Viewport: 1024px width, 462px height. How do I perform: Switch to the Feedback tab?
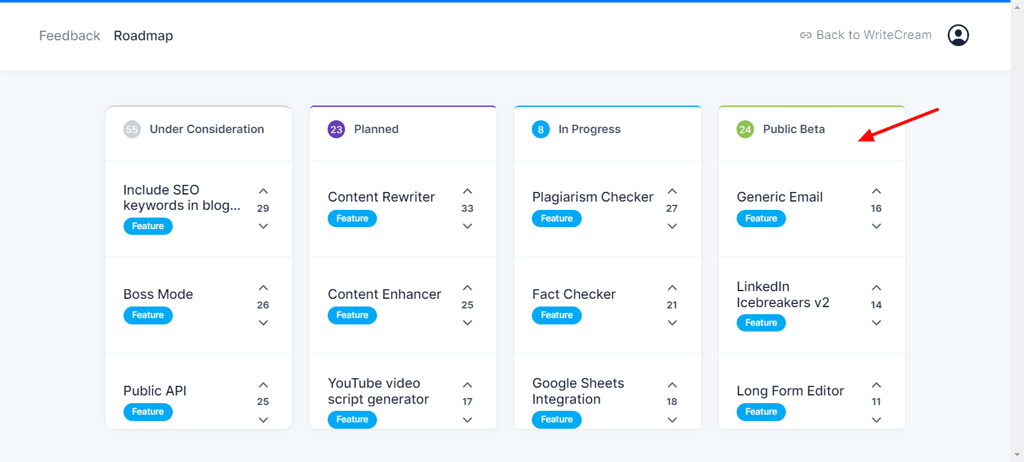tap(70, 36)
